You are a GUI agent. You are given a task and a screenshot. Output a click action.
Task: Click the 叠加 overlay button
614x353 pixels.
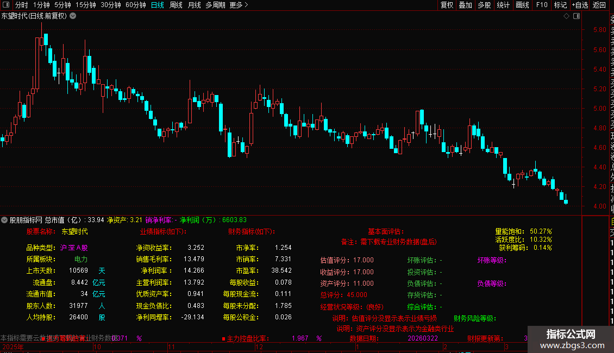click(466, 5)
